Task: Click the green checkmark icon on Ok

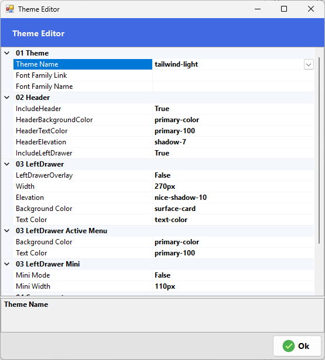Action: coord(289,346)
